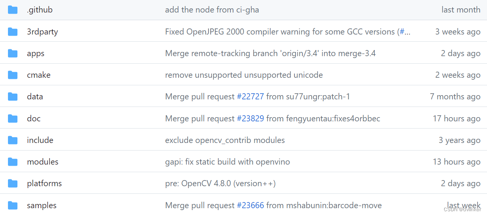Click the modules folder icon
487x215 pixels.
(13, 162)
